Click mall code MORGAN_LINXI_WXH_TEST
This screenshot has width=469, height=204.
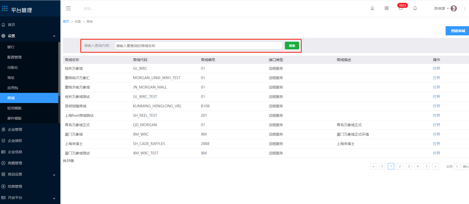tap(157, 78)
